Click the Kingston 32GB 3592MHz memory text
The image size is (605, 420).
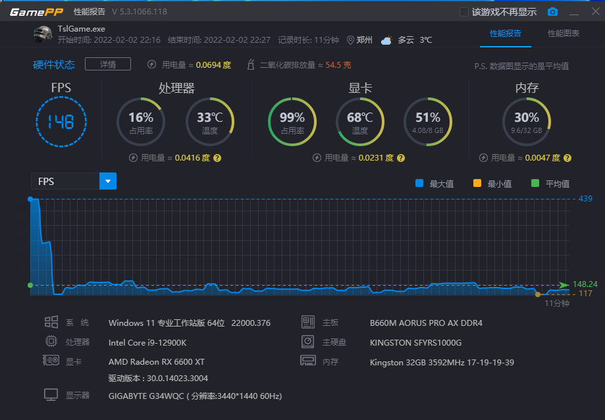(x=442, y=362)
